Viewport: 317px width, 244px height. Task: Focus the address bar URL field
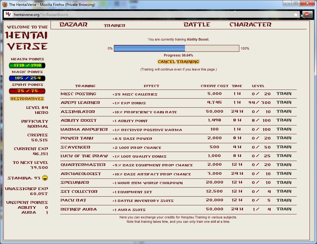click(x=152, y=15)
